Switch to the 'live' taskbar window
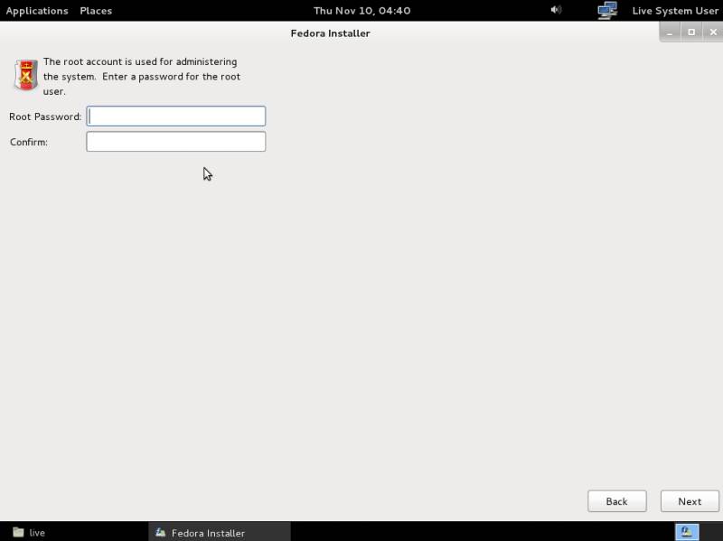723x541 pixels. (29, 532)
